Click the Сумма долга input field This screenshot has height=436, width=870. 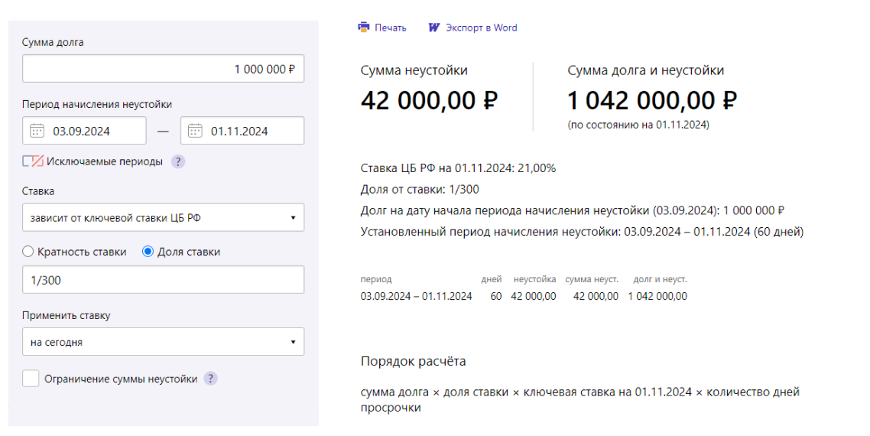pyautogui.click(x=163, y=68)
